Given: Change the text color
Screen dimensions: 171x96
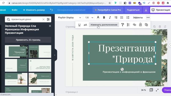Looking at the screenshot, I should click(x=98, y=17).
